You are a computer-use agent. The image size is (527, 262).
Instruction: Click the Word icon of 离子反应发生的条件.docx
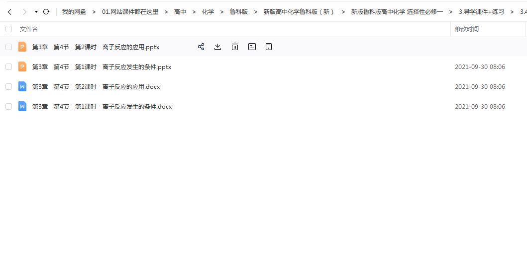[22, 106]
